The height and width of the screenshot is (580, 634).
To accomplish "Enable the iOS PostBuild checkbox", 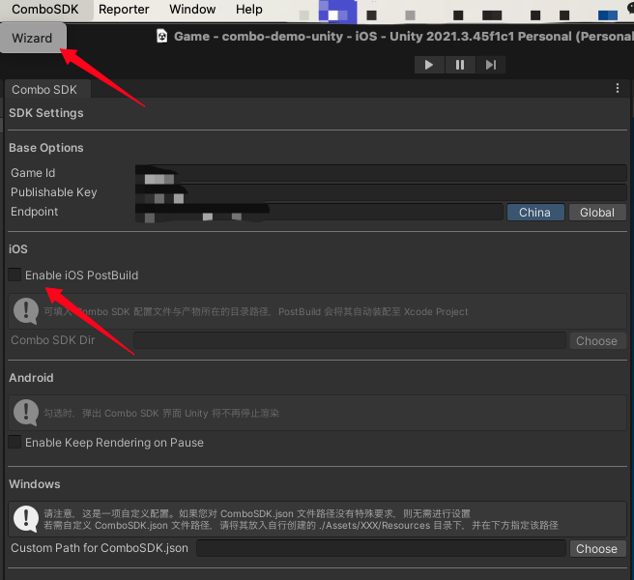I will 14,275.
